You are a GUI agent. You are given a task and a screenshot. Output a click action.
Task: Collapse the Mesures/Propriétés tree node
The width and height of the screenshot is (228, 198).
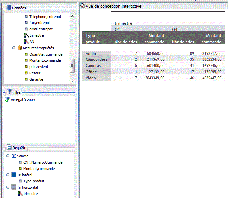(14, 48)
